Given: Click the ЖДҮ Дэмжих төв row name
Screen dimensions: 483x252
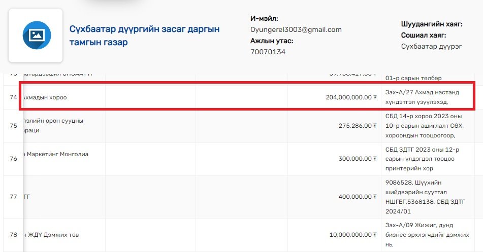Looking at the screenshot, I should click(51, 235).
